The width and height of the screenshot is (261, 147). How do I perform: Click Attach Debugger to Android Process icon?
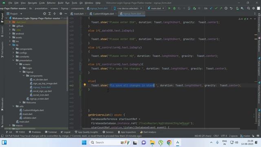click(194, 8)
